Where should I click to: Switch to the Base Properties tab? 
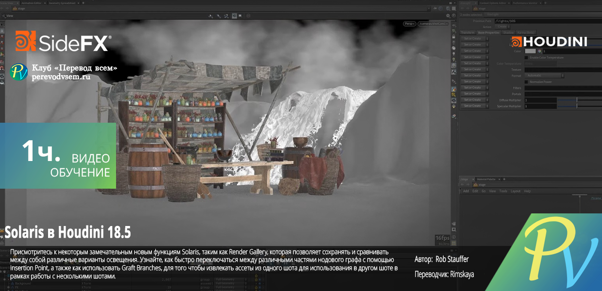coord(489,32)
